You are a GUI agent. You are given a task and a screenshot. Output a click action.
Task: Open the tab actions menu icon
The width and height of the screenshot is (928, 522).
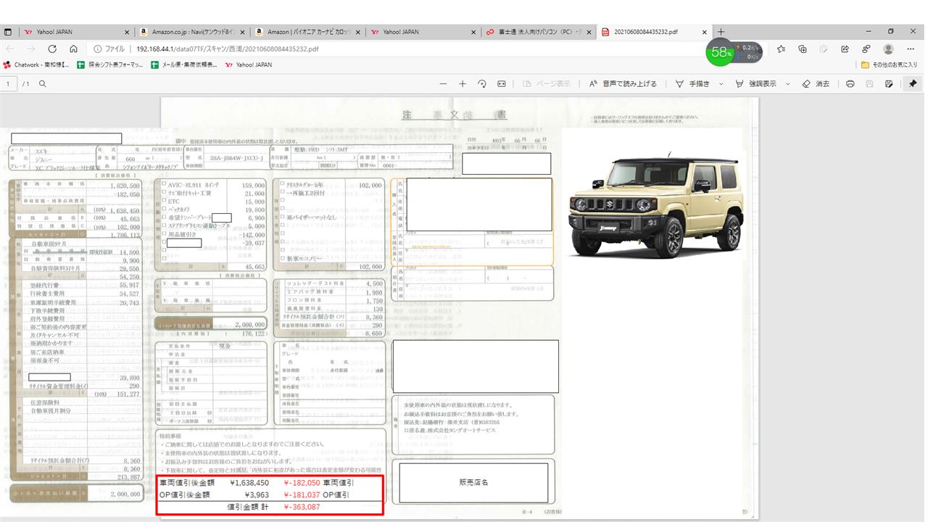click(8, 32)
